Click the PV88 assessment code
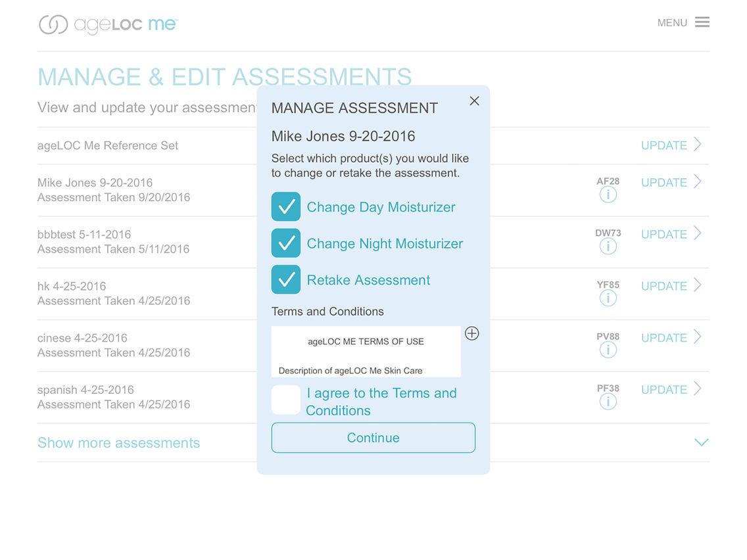The width and height of the screenshot is (747, 560). click(x=608, y=337)
